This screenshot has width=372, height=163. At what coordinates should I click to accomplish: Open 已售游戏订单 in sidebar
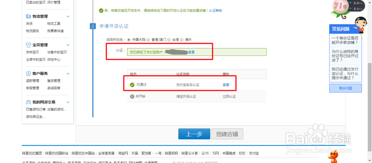[x=36, y=109]
